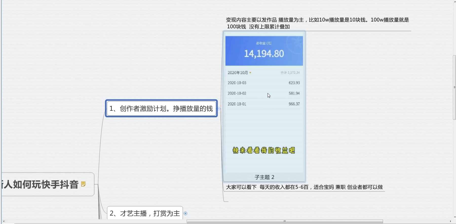This screenshot has height=224, width=456.
Task: Click the 合计 2,172.24 monthly total
Action: pos(290,73)
